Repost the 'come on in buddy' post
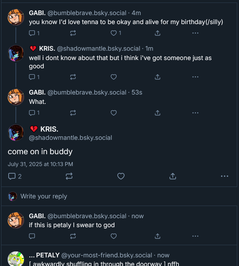Image resolution: width=239 pixels, height=266 pixels. tap(69, 176)
